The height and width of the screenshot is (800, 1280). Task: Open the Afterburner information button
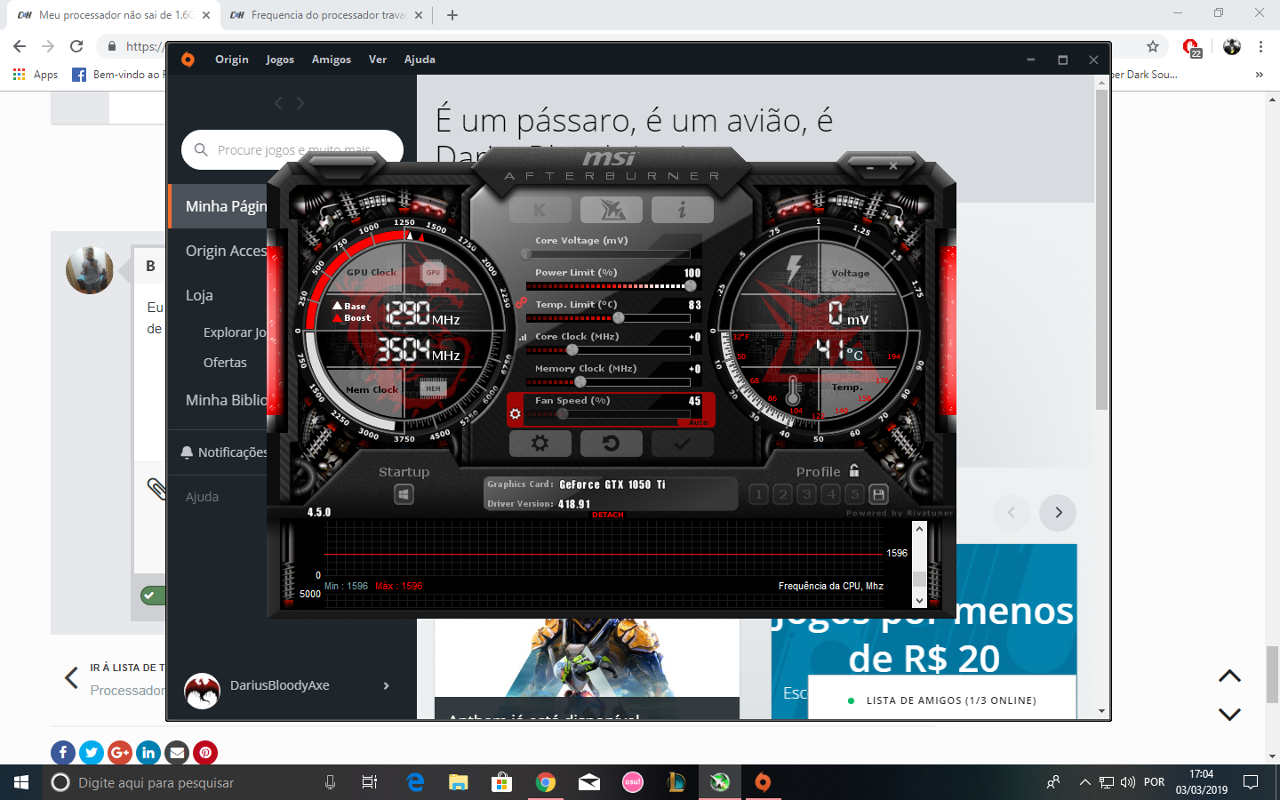683,210
